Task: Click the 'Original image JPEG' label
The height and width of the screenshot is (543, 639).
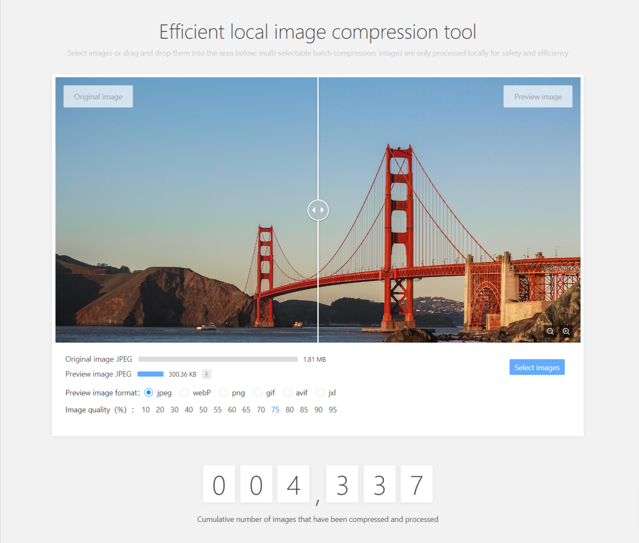Action: pyautogui.click(x=99, y=359)
